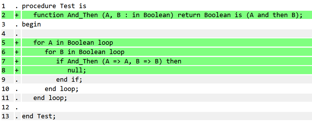Click the plus coverage marker on line 5
Screen dimensions: 312x123
click(x=17, y=43)
